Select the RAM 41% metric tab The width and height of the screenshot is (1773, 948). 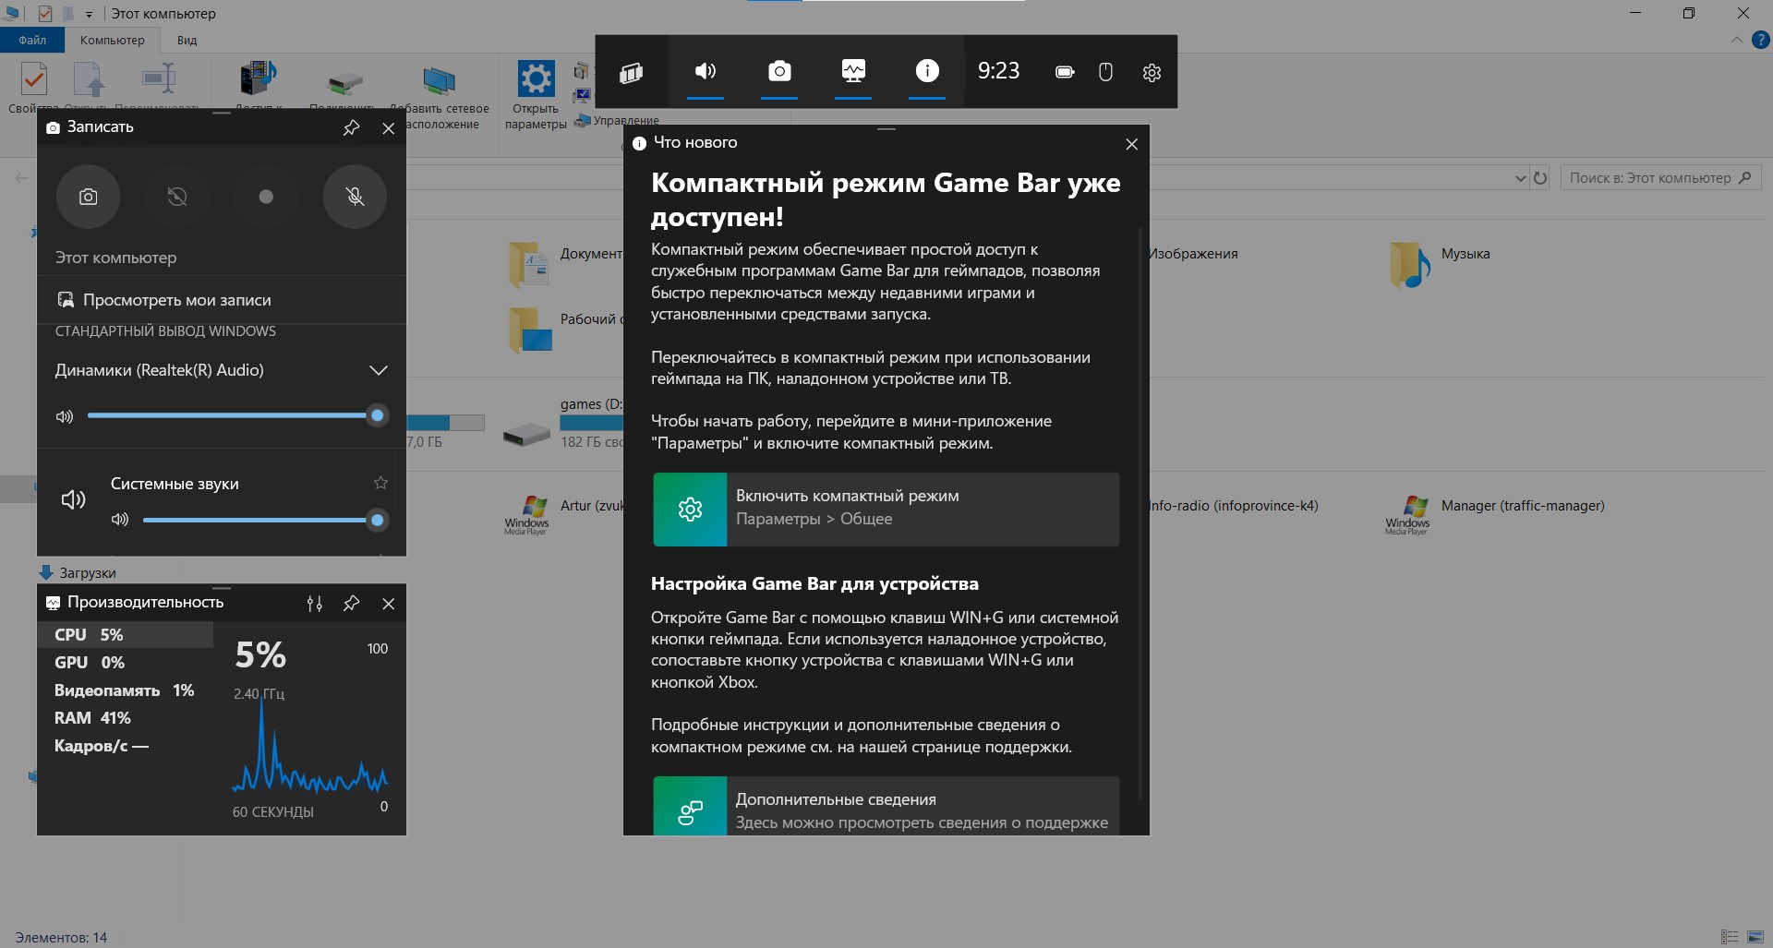126,718
